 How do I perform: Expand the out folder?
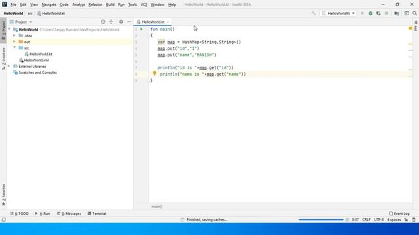(14, 42)
